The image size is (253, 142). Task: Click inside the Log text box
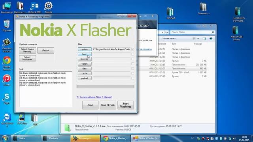[x=45, y=89]
